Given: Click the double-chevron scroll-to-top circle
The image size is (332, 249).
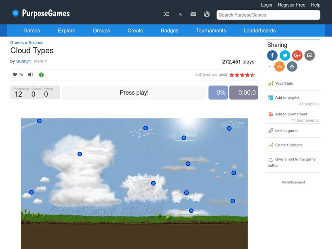Looking at the screenshot, I should point(292,66).
